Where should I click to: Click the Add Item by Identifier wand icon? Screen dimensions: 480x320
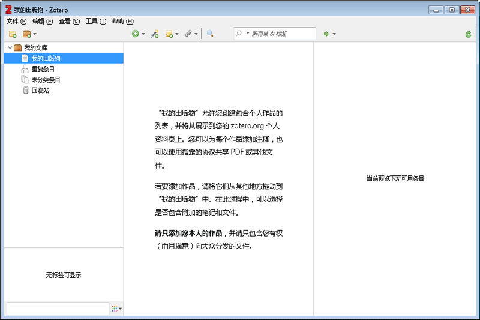coord(155,34)
